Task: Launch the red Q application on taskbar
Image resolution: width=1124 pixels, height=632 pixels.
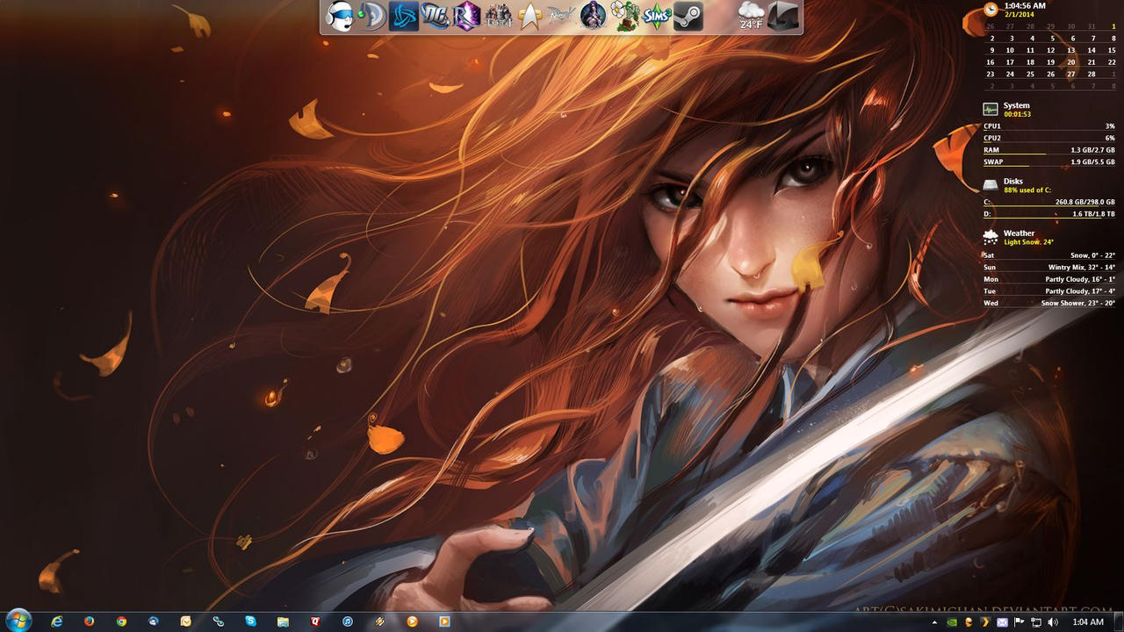Action: [315, 621]
